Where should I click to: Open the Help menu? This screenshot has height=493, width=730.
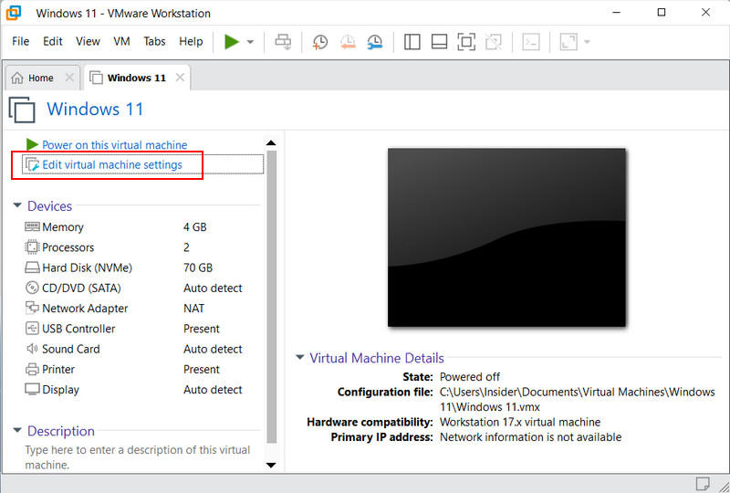[x=191, y=41]
